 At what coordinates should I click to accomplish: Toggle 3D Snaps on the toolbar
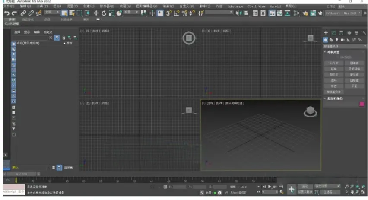click(x=168, y=13)
